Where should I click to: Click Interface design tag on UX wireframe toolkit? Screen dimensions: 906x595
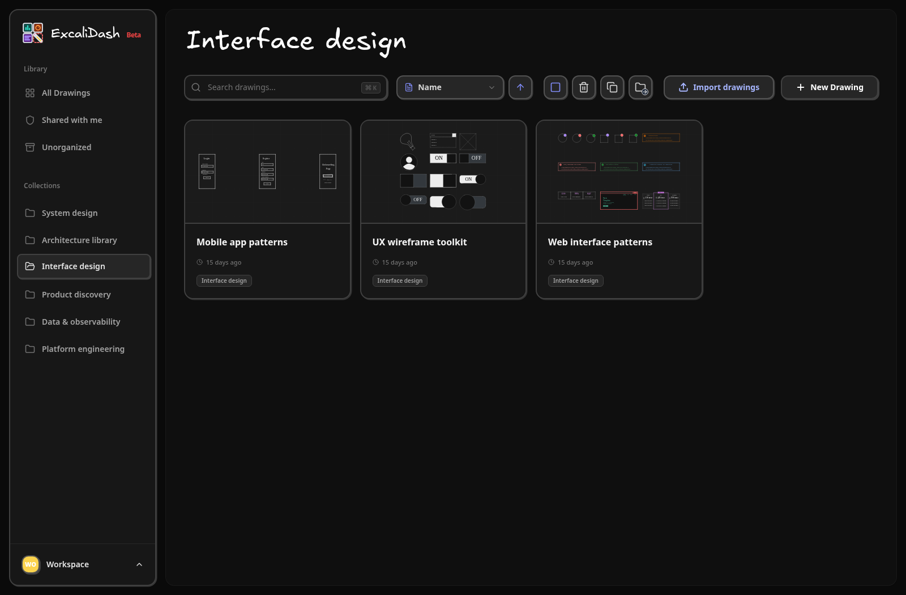tap(400, 280)
